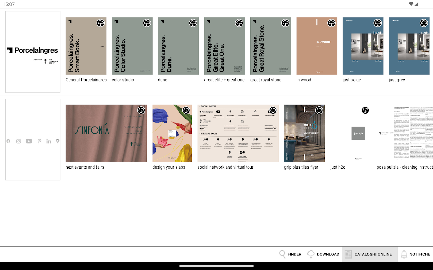Tap the 'design your slabs' caption
This screenshot has width=433, height=270.
click(169, 167)
